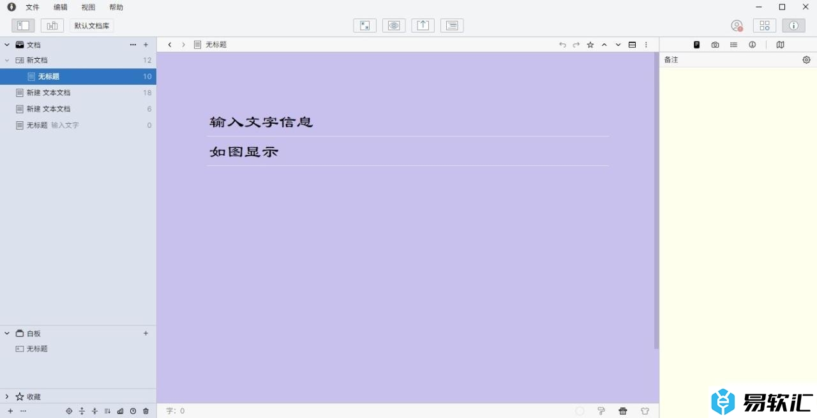Open the library statistics chart button
Screen dimensions: 817x418
(52, 26)
